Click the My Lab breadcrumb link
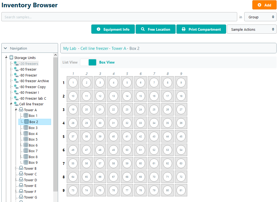The height and width of the screenshot is (202, 278). point(70,48)
